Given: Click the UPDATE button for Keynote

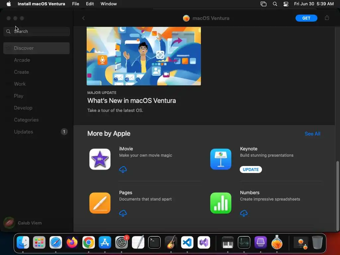Looking at the screenshot, I should pyautogui.click(x=251, y=170).
